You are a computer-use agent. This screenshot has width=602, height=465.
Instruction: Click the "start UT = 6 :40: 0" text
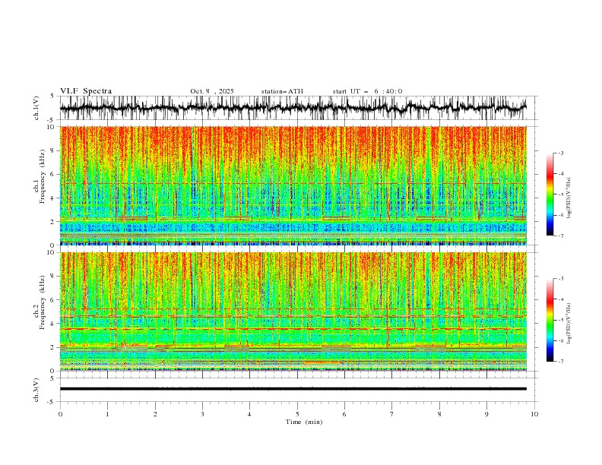pos(367,91)
